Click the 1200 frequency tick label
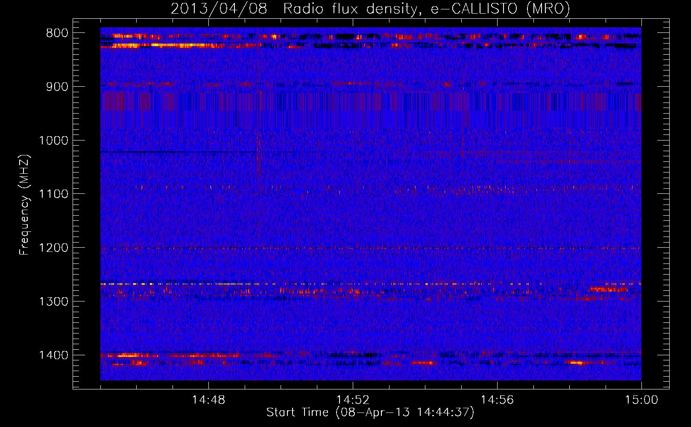Screen dimensions: 691x427 [53, 248]
